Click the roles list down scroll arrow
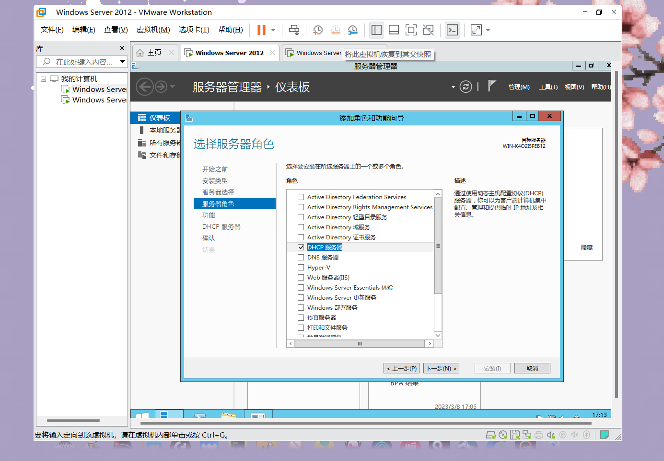The image size is (664, 461). click(438, 336)
